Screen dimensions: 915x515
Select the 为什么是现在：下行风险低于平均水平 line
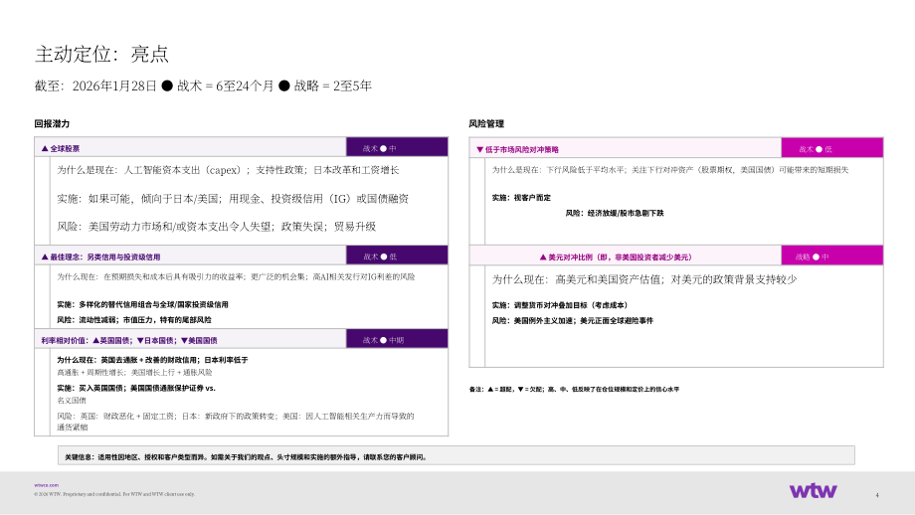pos(670,170)
